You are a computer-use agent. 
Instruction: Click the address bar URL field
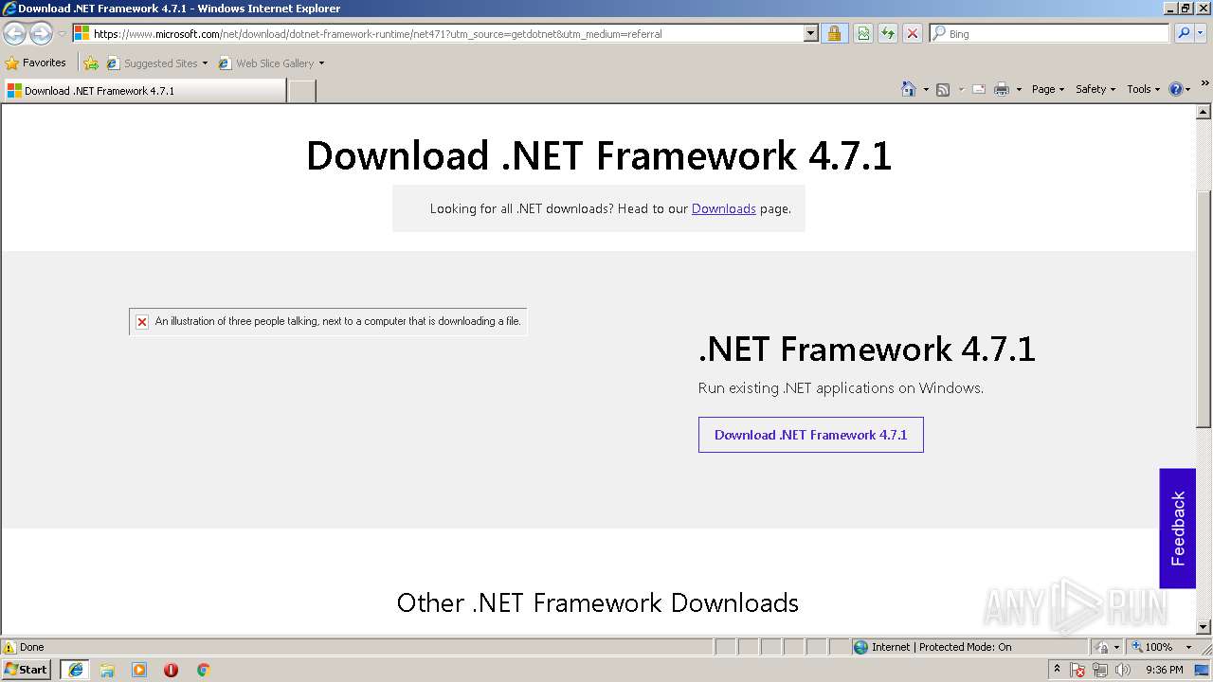[438, 33]
